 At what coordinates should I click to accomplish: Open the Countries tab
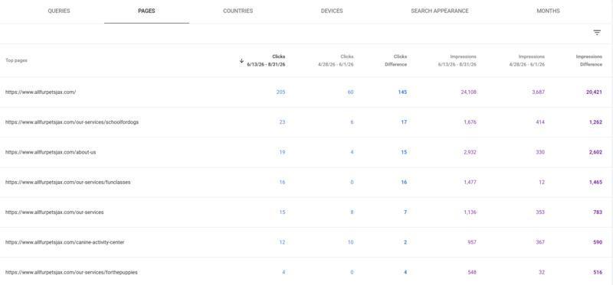coord(238,11)
